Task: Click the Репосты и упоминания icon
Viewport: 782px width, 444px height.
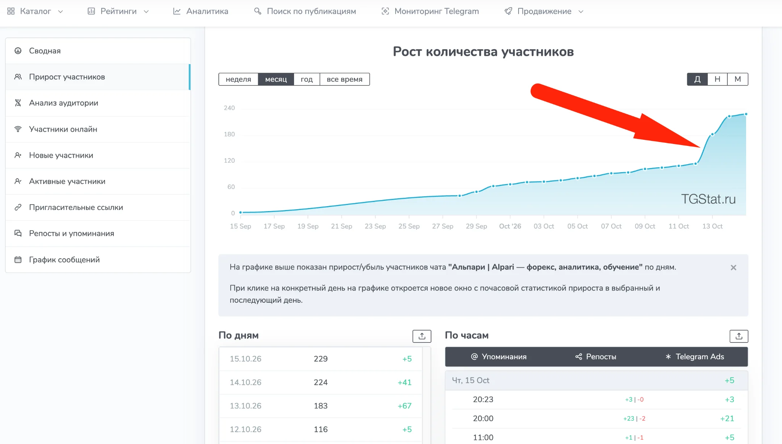Action: 18,233
